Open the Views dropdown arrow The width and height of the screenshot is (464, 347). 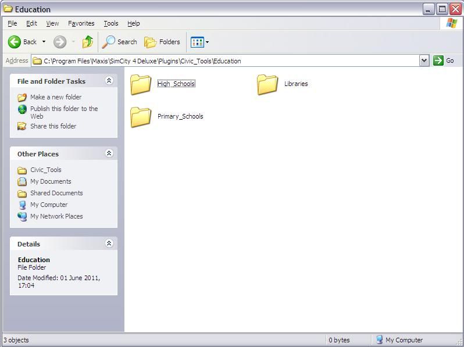207,42
